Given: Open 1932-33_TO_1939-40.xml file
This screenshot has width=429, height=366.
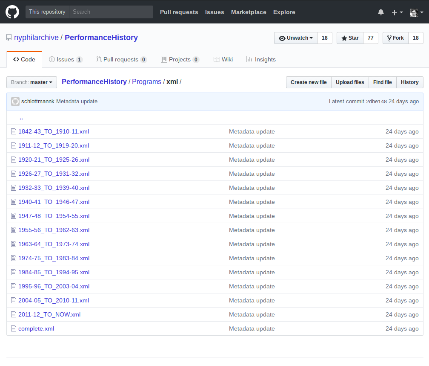Looking at the screenshot, I should (x=54, y=188).
